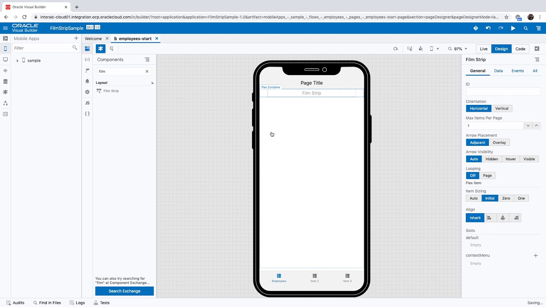The image size is (546, 307).
Task: Expand the sample app tree node
Action: click(x=17, y=61)
